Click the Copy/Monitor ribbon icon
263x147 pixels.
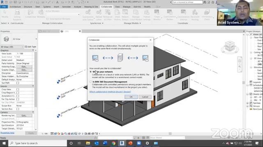point(157,12)
